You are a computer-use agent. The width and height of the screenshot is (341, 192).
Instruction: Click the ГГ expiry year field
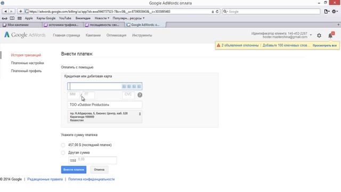(88, 95)
